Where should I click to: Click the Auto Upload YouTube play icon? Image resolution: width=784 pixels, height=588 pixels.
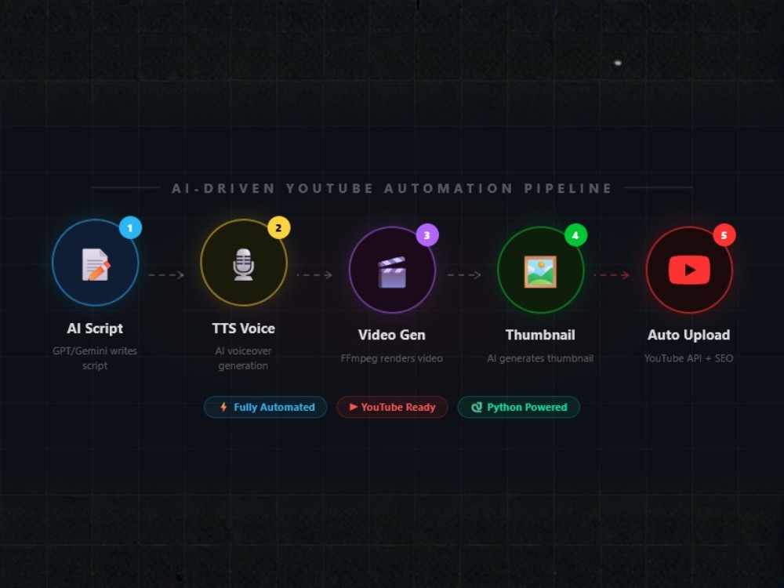coord(689,270)
